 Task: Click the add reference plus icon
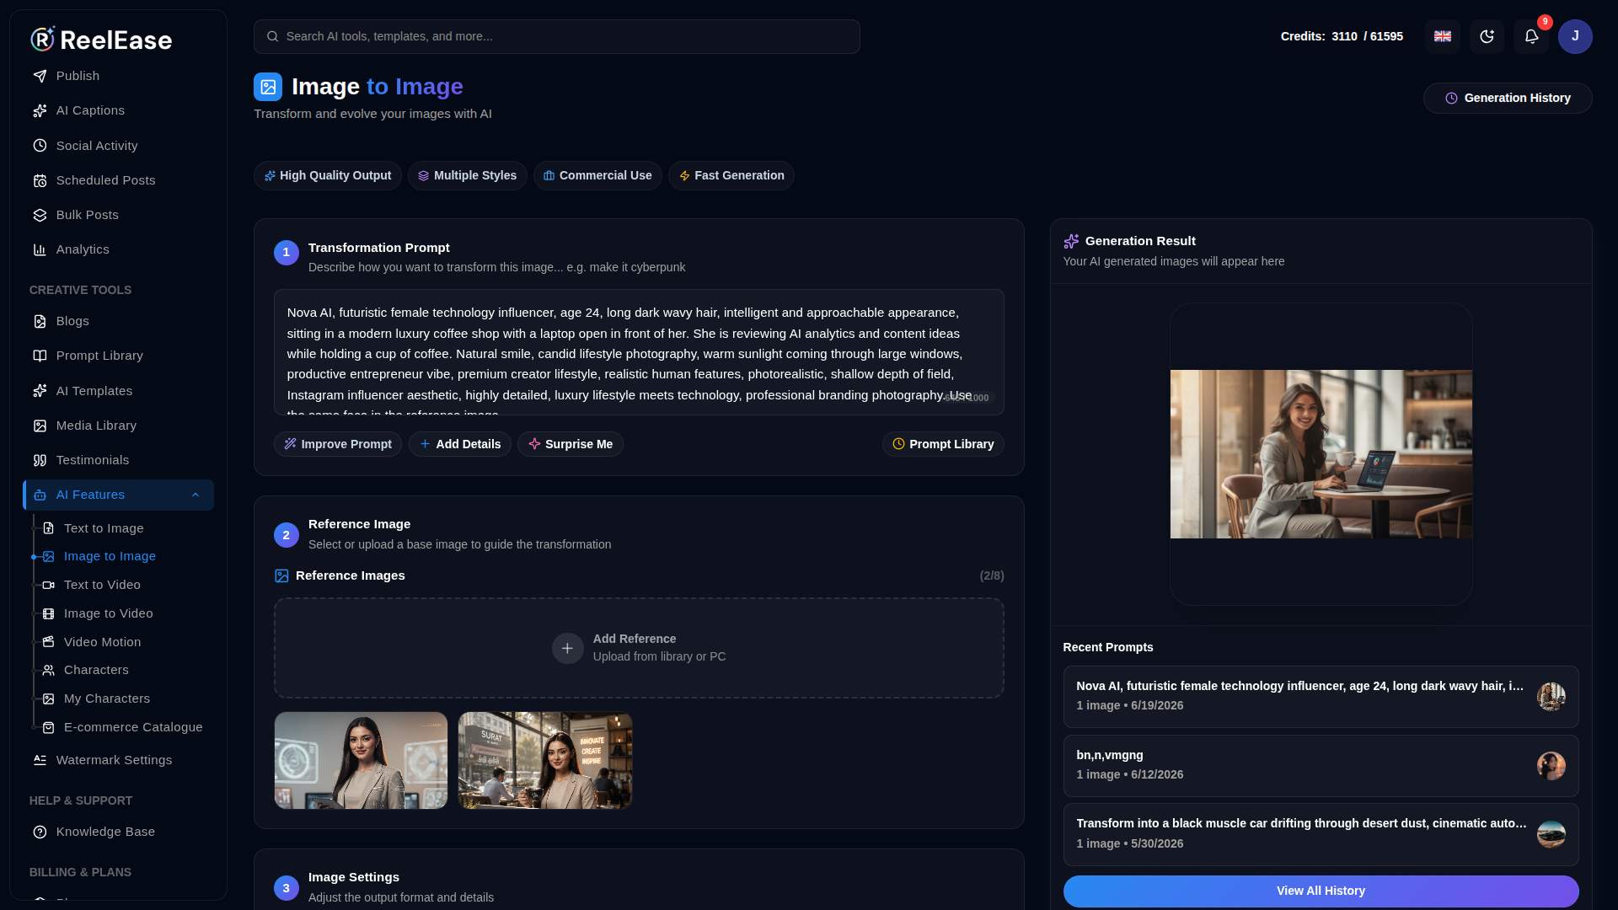[567, 648]
